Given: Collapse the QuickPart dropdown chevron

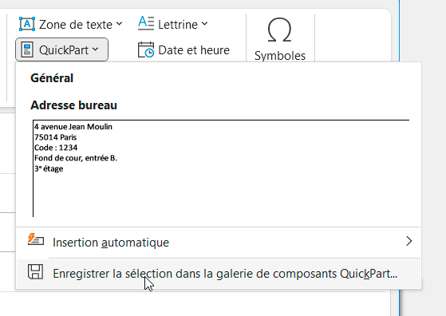Looking at the screenshot, I should (x=96, y=49).
